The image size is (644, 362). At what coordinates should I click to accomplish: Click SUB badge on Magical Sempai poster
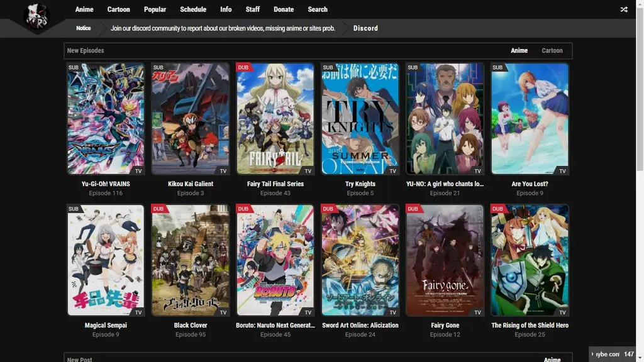[x=74, y=209]
